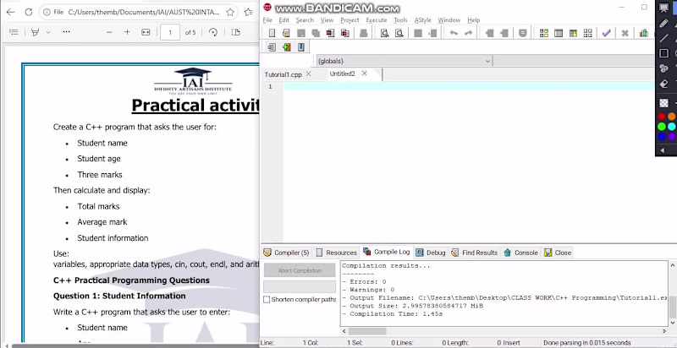The height and width of the screenshot is (348, 677).
Task: Pick the green color in Bandicam palette
Action: tap(662, 127)
